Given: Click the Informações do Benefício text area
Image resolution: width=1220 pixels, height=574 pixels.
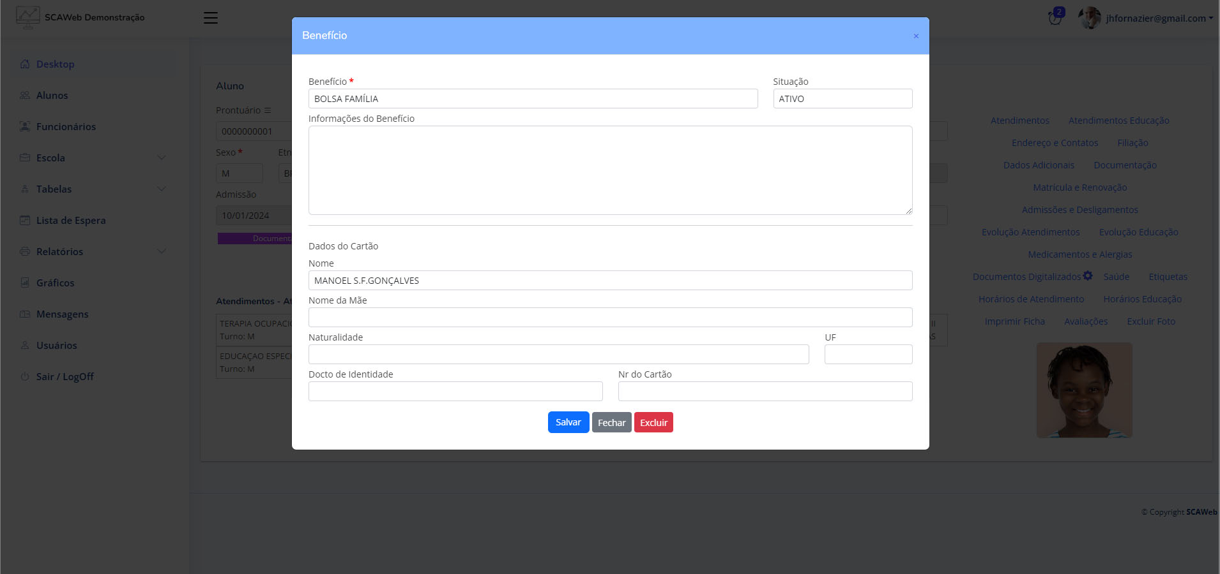Looking at the screenshot, I should (x=610, y=170).
